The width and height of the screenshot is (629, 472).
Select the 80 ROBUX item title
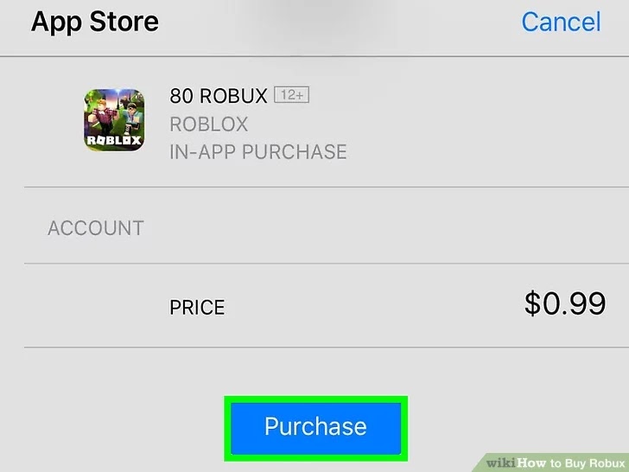[219, 96]
